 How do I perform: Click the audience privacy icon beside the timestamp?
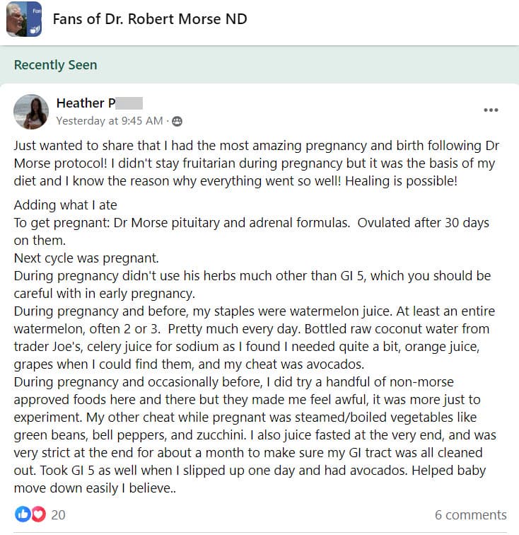pyautogui.click(x=177, y=121)
